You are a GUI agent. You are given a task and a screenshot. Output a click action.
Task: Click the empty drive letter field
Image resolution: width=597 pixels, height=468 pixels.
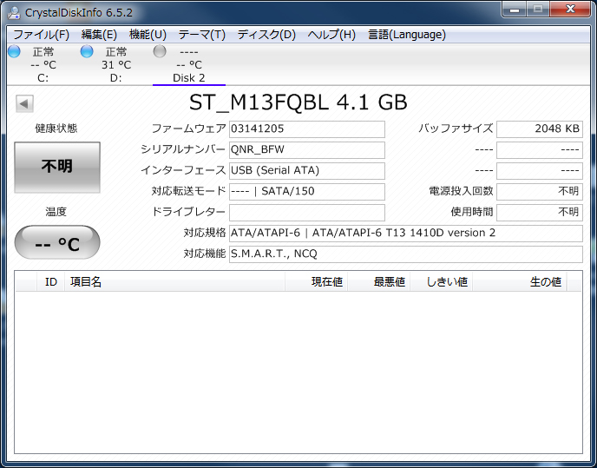coord(307,212)
